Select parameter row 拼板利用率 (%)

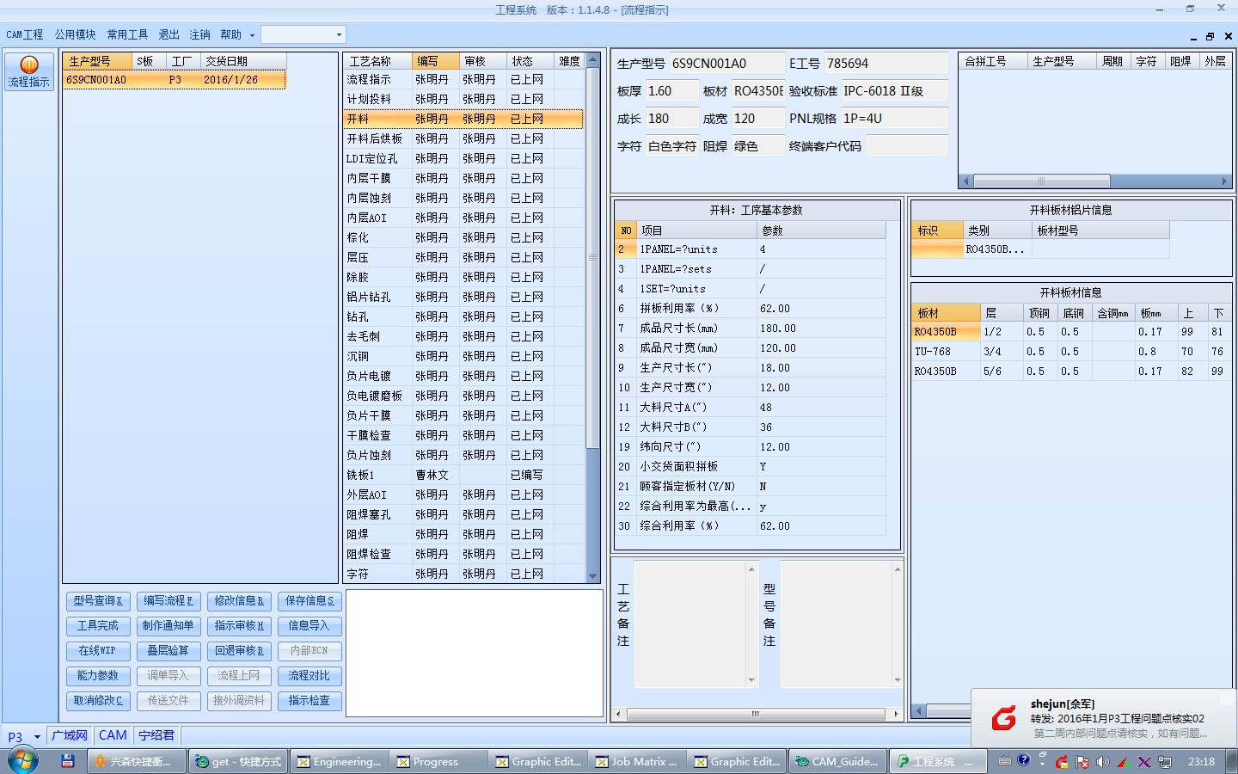point(751,309)
